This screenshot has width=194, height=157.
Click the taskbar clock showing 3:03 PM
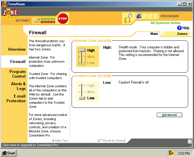click(x=184, y=153)
